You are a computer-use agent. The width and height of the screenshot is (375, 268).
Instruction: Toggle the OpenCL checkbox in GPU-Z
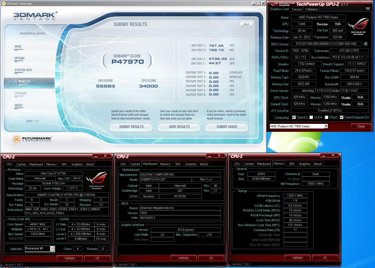tap(294, 117)
